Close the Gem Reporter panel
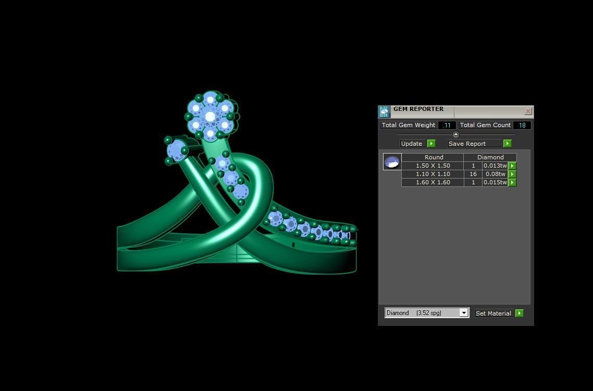 pyautogui.click(x=528, y=111)
